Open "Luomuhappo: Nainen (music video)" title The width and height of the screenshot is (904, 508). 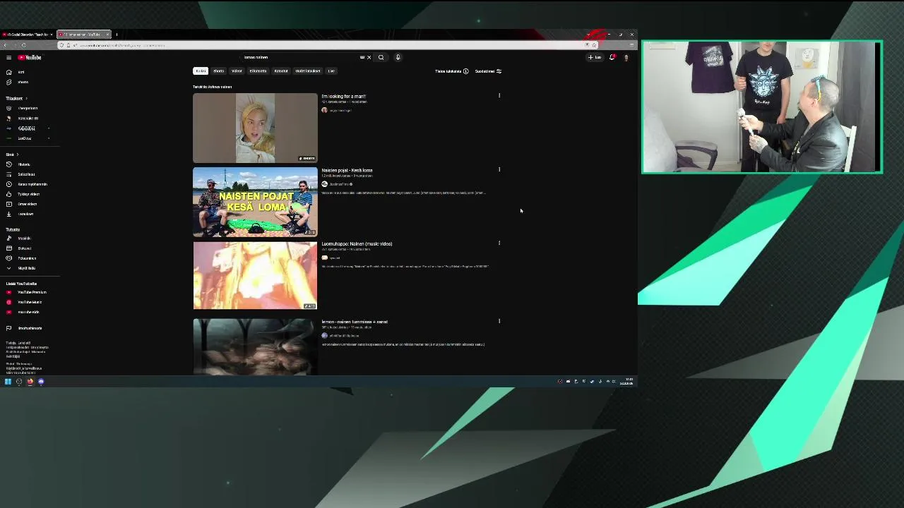click(x=357, y=244)
